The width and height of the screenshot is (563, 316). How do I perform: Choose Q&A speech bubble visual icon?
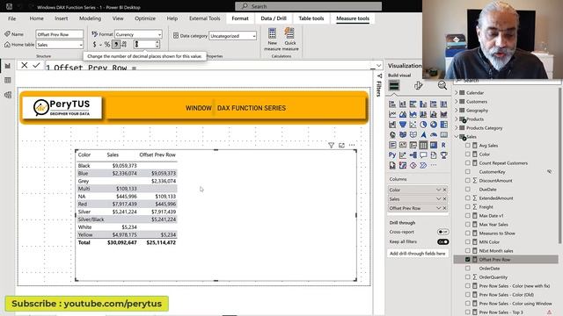(423, 155)
